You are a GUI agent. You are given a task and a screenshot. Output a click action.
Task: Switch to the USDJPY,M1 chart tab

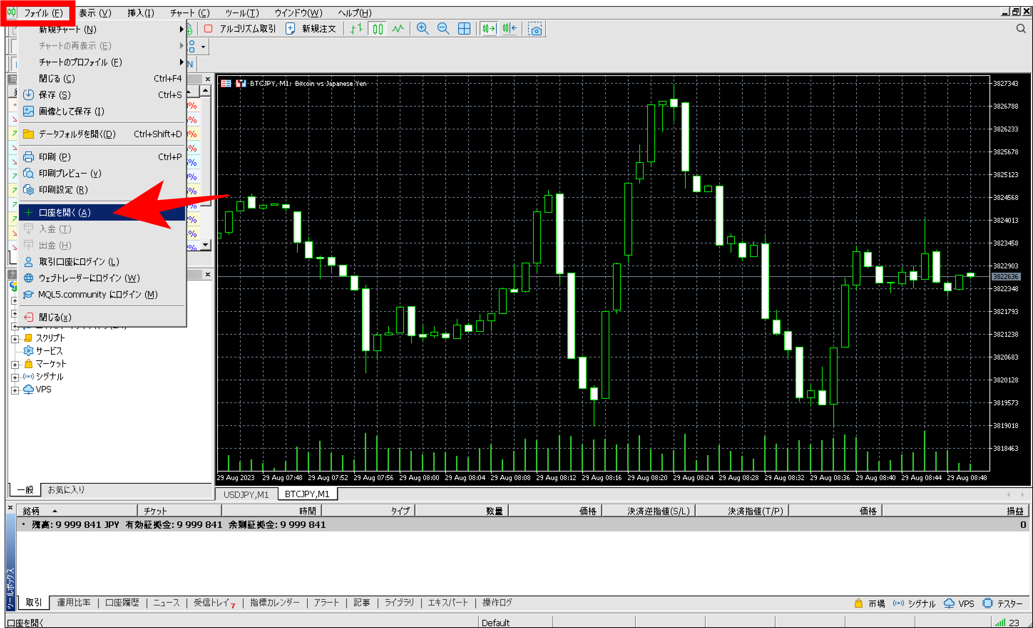coord(246,494)
